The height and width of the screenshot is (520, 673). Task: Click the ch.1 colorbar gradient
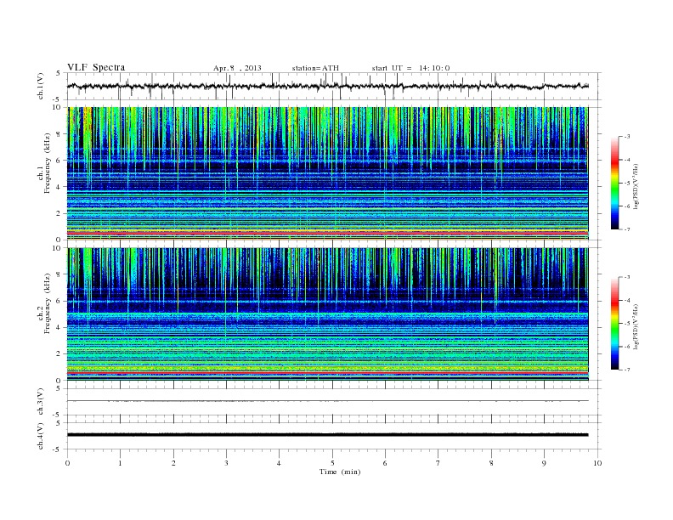click(614, 183)
